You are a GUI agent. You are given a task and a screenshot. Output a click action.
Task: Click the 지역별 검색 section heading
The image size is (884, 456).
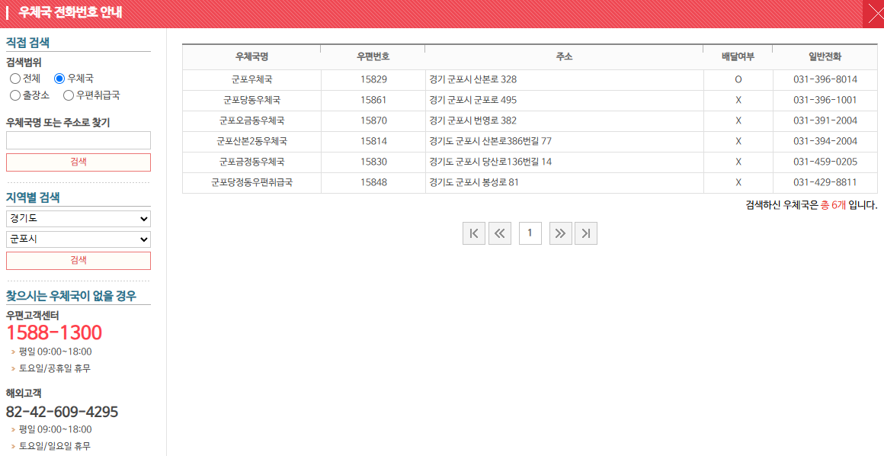33,197
